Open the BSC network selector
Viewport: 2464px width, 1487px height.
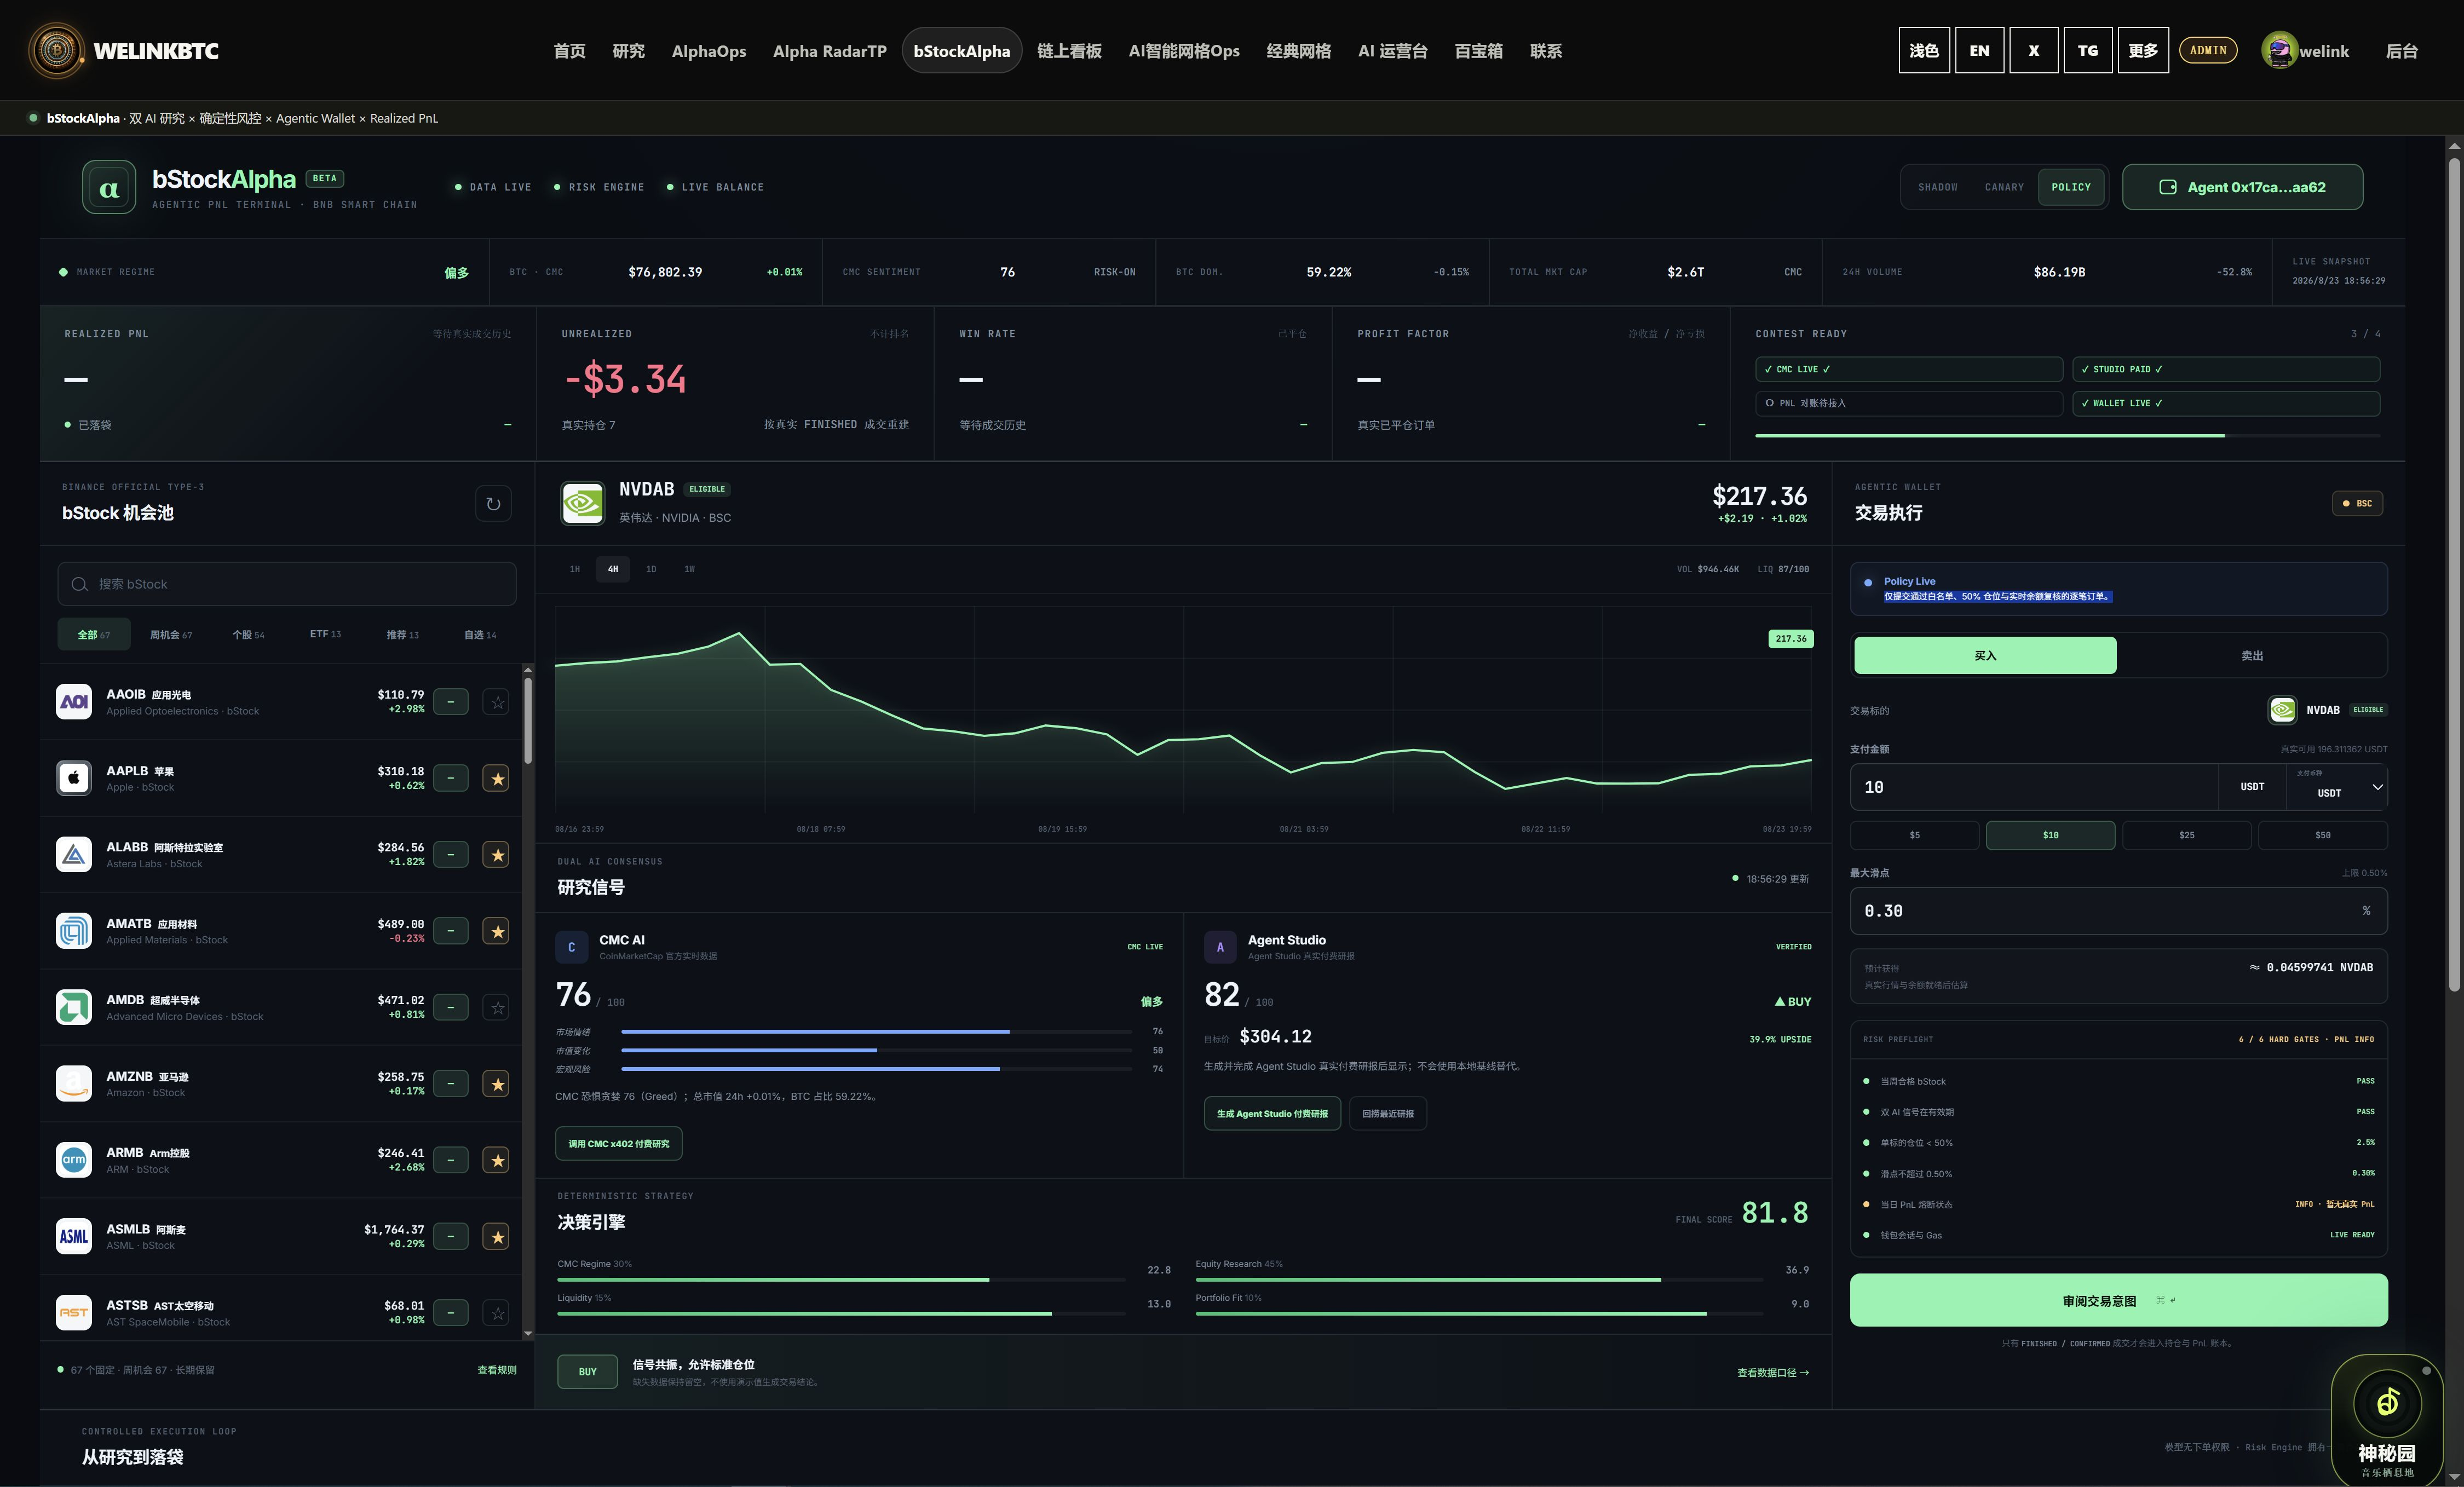[x=2357, y=504]
